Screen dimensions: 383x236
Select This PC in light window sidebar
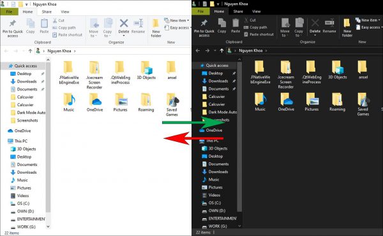[18, 141]
